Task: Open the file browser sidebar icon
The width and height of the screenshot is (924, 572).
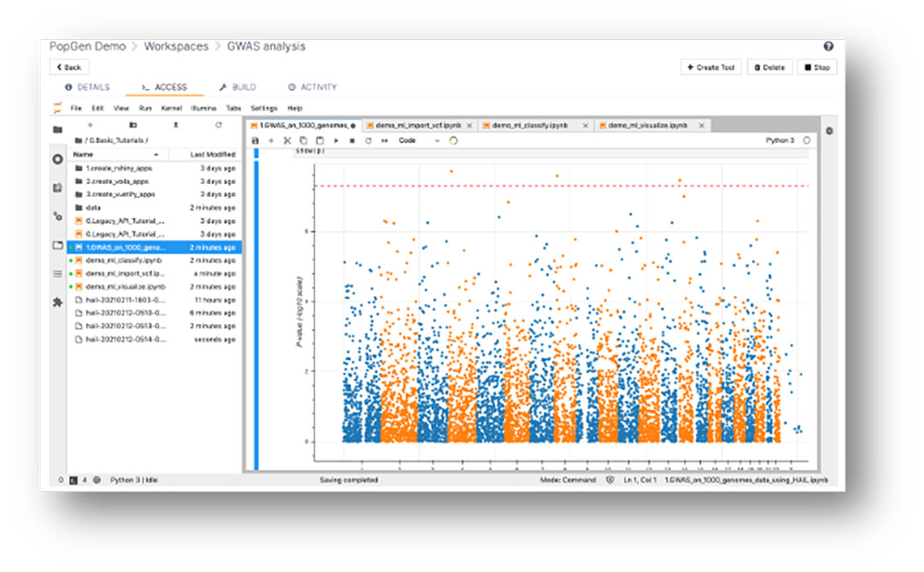Action: point(58,130)
